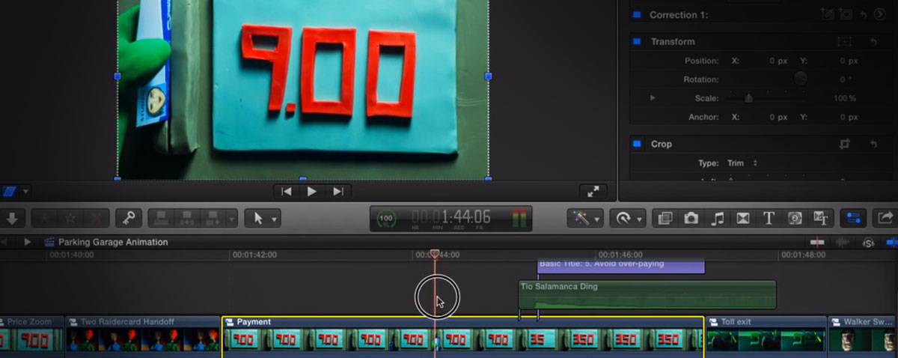Click the timecode display 1:44:06

pos(452,217)
